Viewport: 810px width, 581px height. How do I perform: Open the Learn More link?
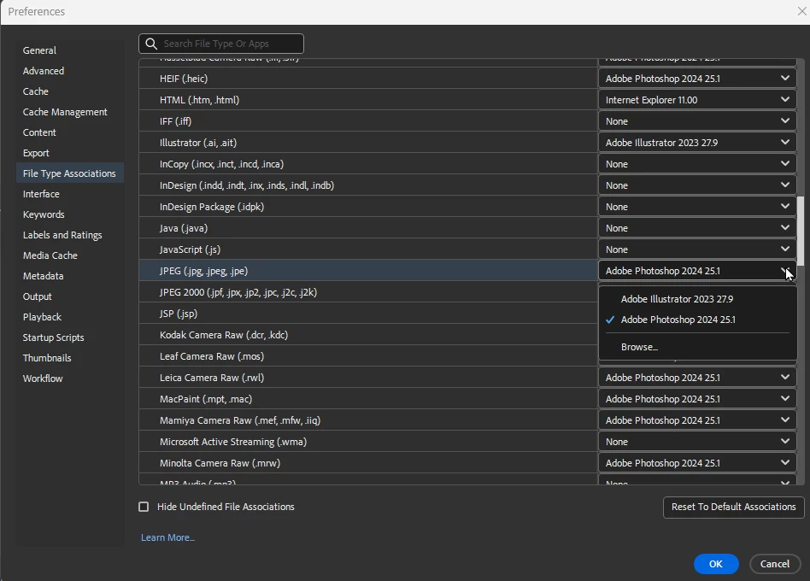click(x=167, y=537)
